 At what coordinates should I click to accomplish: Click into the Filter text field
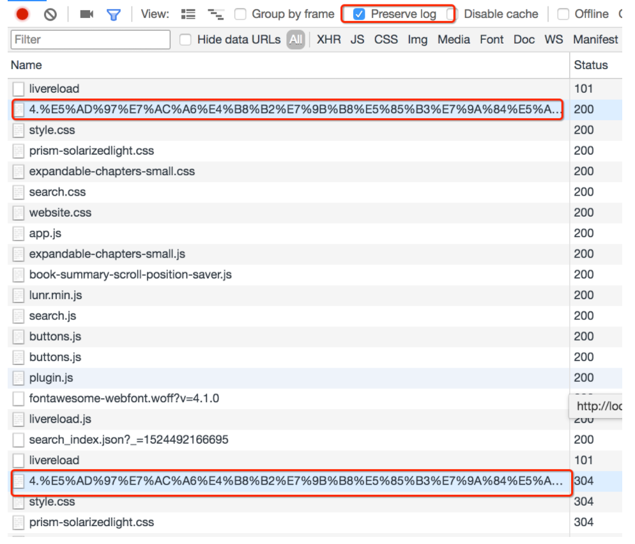(90, 40)
